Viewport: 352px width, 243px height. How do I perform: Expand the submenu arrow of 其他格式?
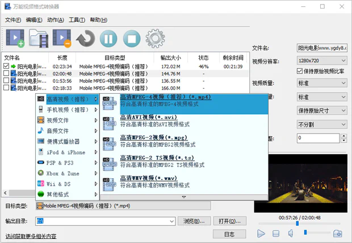coord(96,194)
